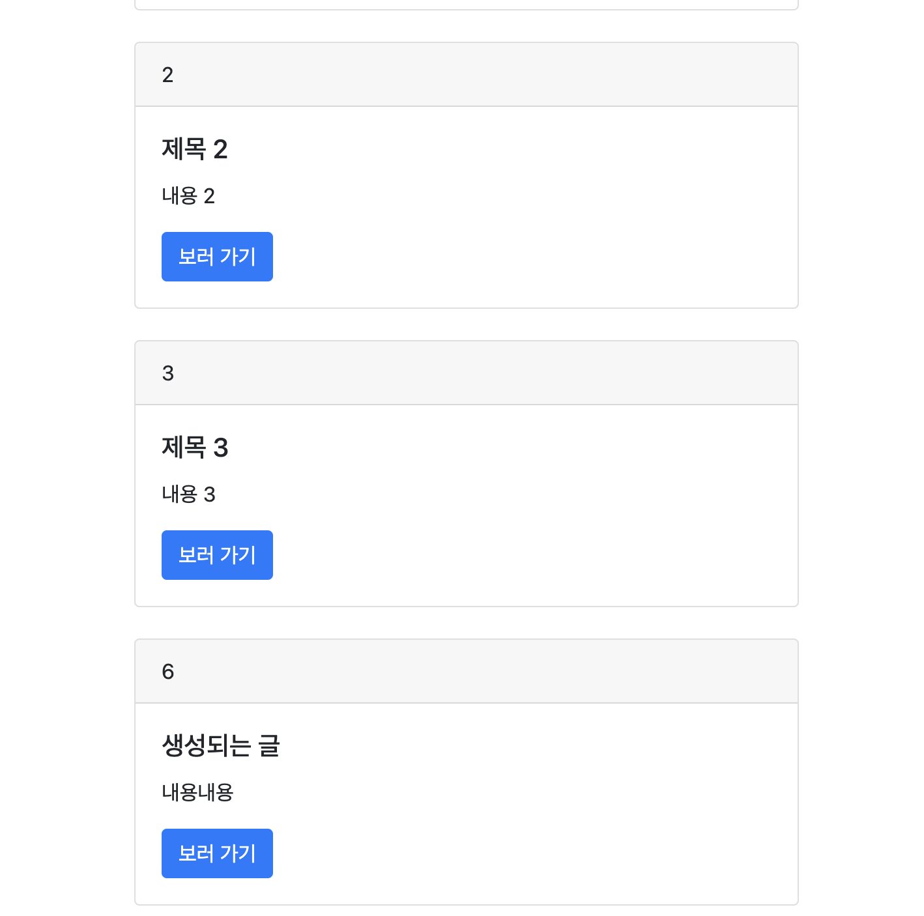Click gray header bar of card 6
The height and width of the screenshot is (916, 924).
click(467, 672)
